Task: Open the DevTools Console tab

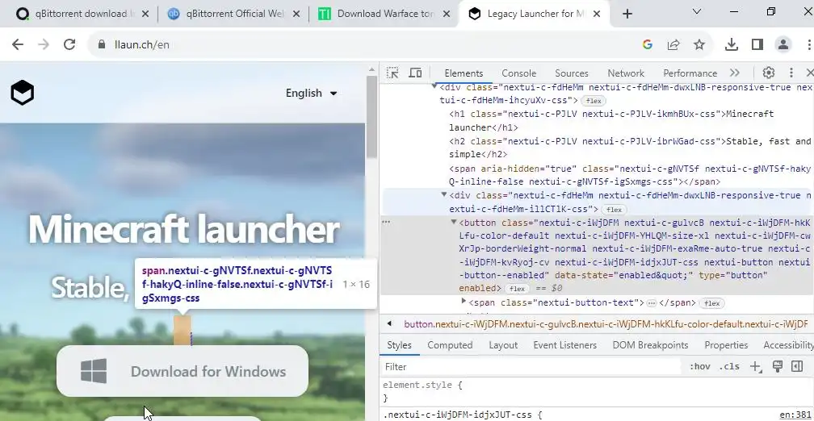Action: point(518,73)
